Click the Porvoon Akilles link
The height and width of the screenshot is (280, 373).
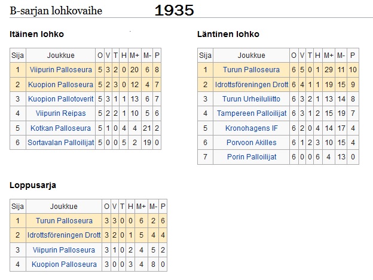[x=251, y=142]
